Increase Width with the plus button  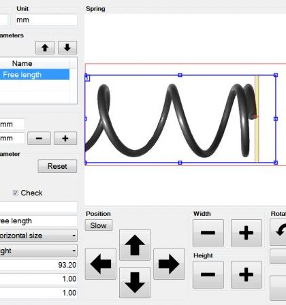point(247,233)
